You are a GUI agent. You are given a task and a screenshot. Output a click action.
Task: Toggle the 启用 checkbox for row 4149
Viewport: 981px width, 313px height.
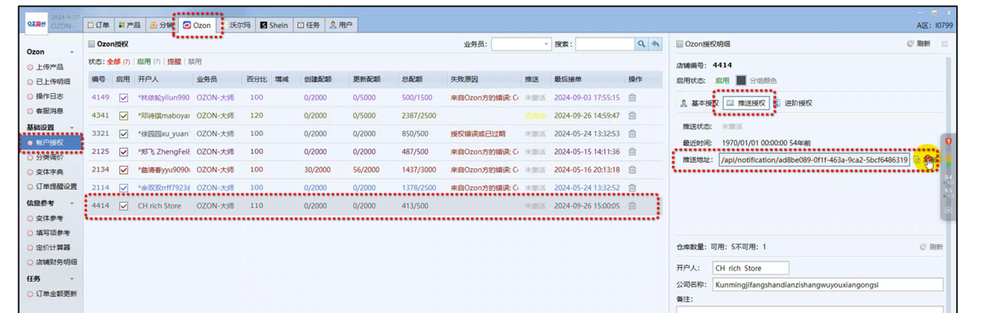pyautogui.click(x=123, y=97)
